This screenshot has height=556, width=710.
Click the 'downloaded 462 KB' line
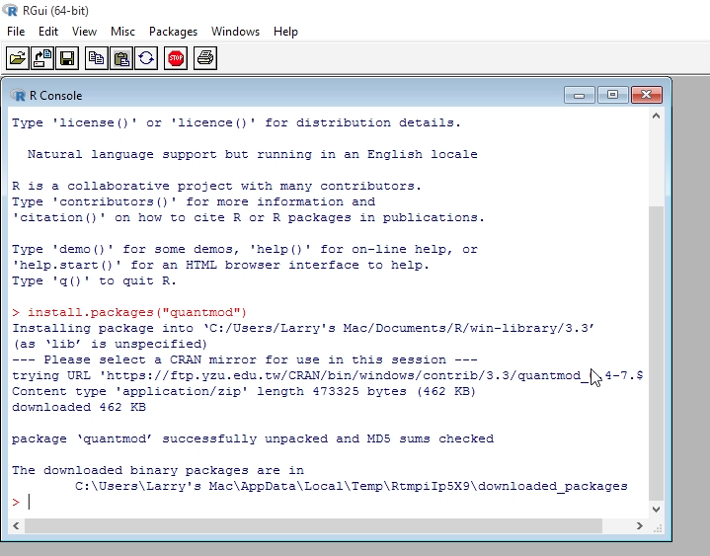[79, 407]
